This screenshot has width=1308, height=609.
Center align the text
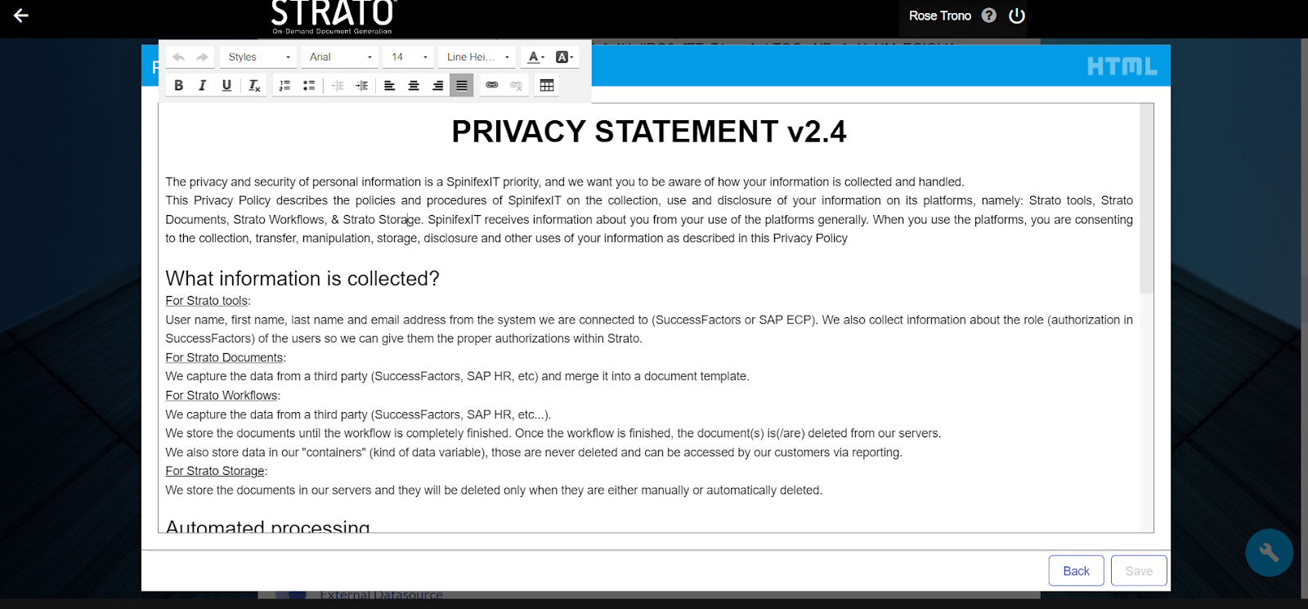point(414,85)
